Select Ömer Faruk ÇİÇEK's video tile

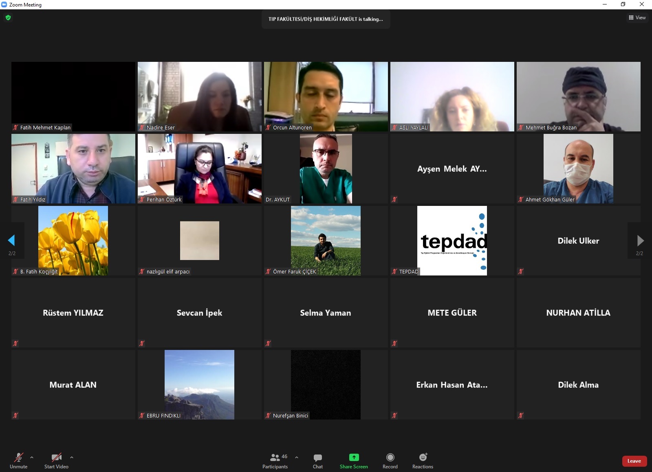(326, 240)
